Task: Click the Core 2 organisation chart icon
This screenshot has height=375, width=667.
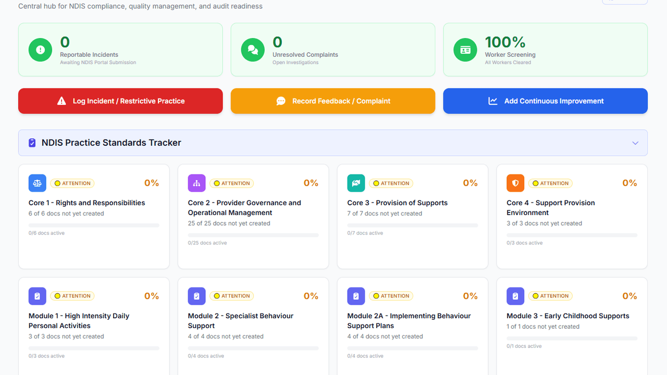Action: [197, 183]
